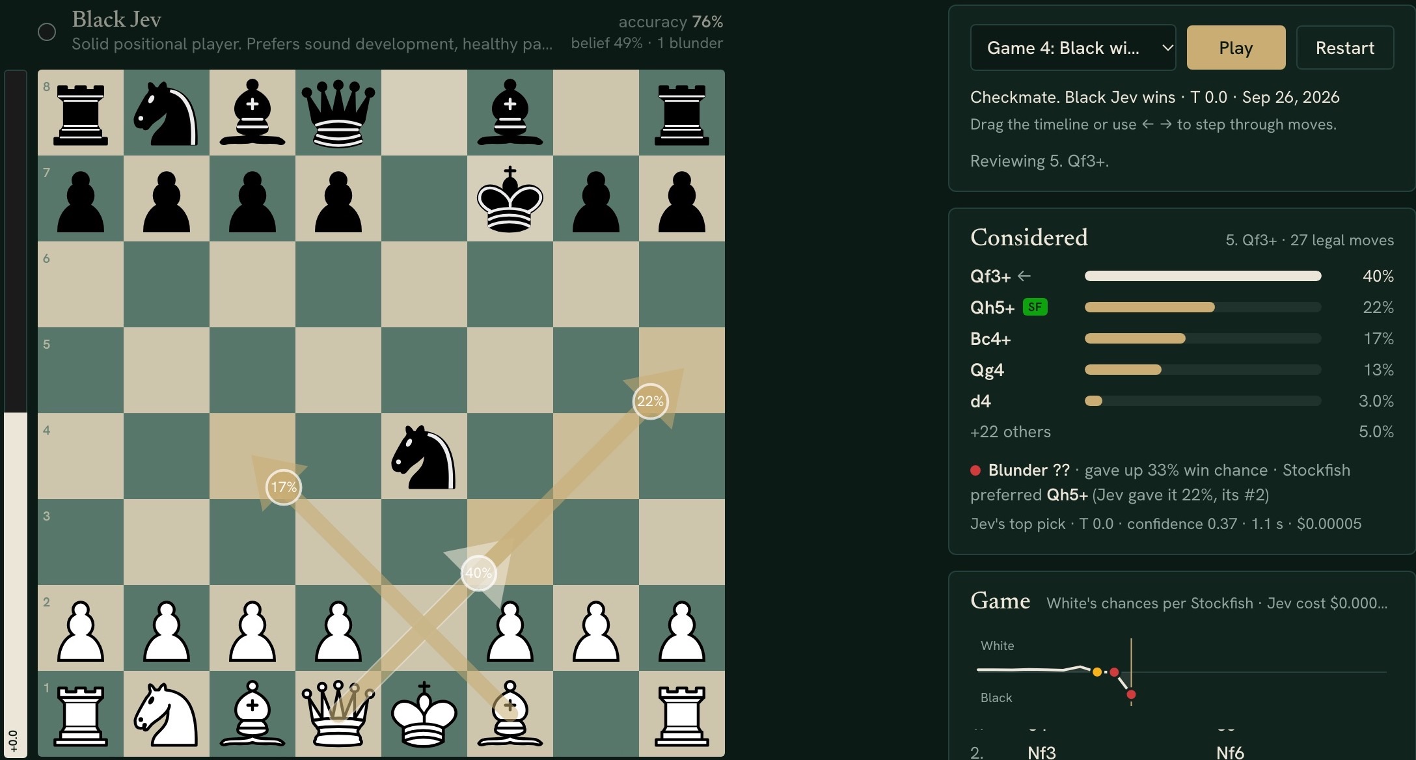Click the lowest red dot on the timeline graph
The height and width of the screenshot is (760, 1416).
click(1131, 694)
